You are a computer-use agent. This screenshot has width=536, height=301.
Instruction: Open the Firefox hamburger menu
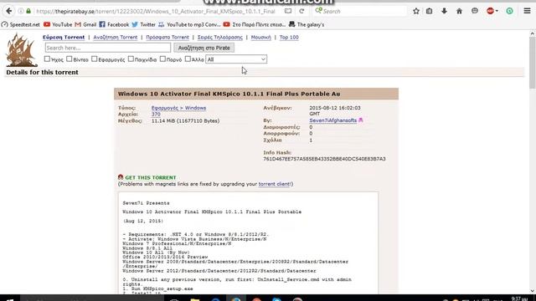point(527,11)
